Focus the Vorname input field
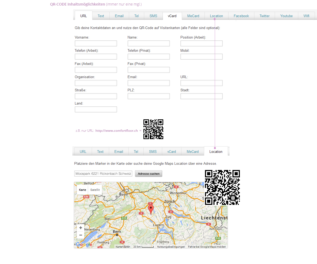Screen dimensions: 317x264 coord(96,43)
